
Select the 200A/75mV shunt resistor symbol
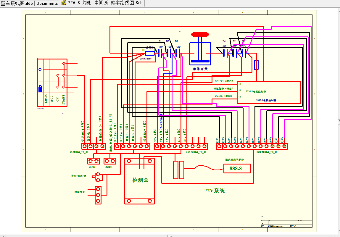tap(150, 53)
